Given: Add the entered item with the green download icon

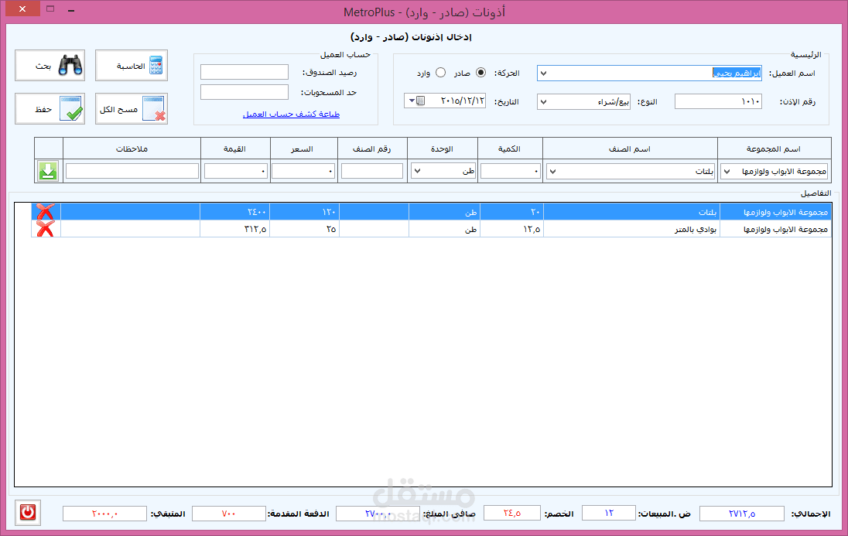Looking at the screenshot, I should click(x=46, y=171).
